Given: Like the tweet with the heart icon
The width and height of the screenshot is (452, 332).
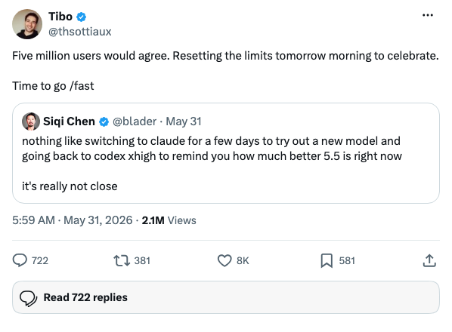Looking at the screenshot, I should [x=224, y=260].
